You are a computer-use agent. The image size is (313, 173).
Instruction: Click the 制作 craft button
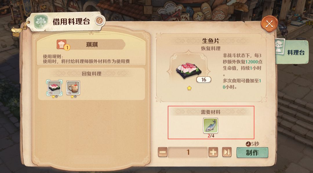pyautogui.click(x=252, y=153)
